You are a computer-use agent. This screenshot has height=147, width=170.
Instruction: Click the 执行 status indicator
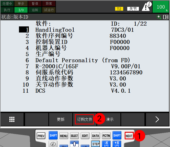(7, 10)
